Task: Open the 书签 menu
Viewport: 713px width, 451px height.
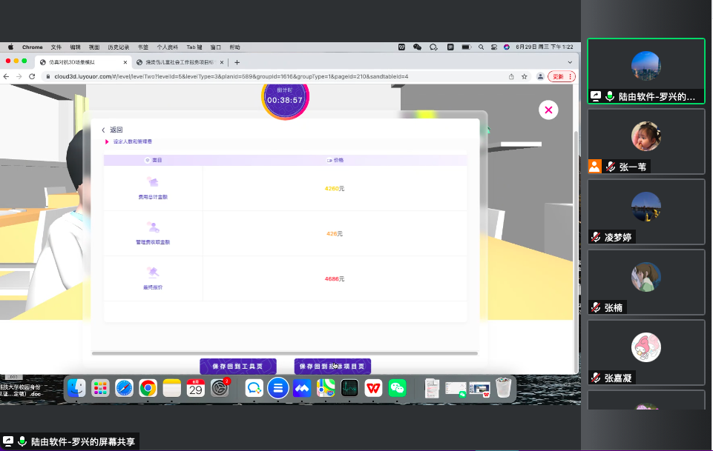Action: click(143, 47)
